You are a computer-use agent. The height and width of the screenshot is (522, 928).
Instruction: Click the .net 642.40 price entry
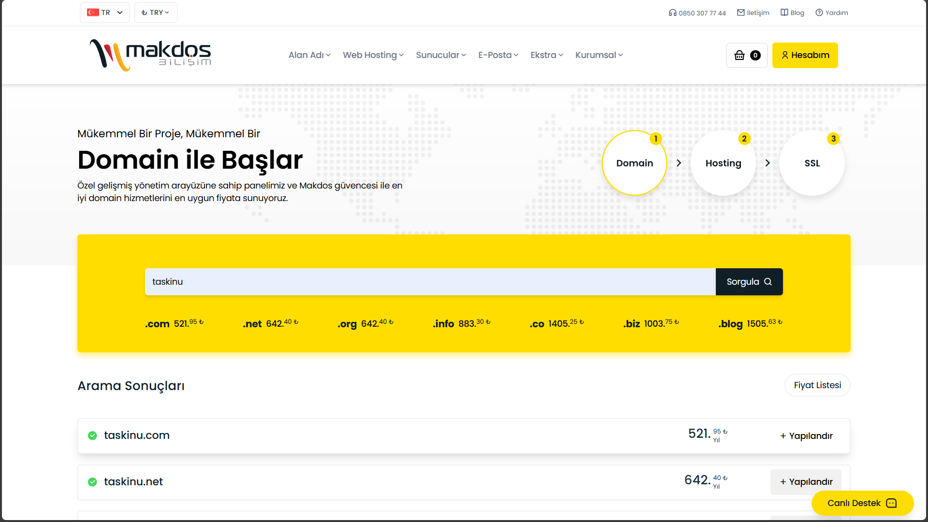click(x=271, y=323)
